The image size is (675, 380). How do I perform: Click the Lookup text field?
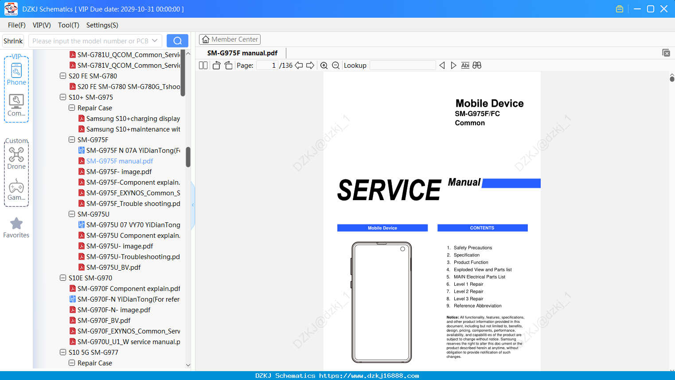pyautogui.click(x=402, y=66)
